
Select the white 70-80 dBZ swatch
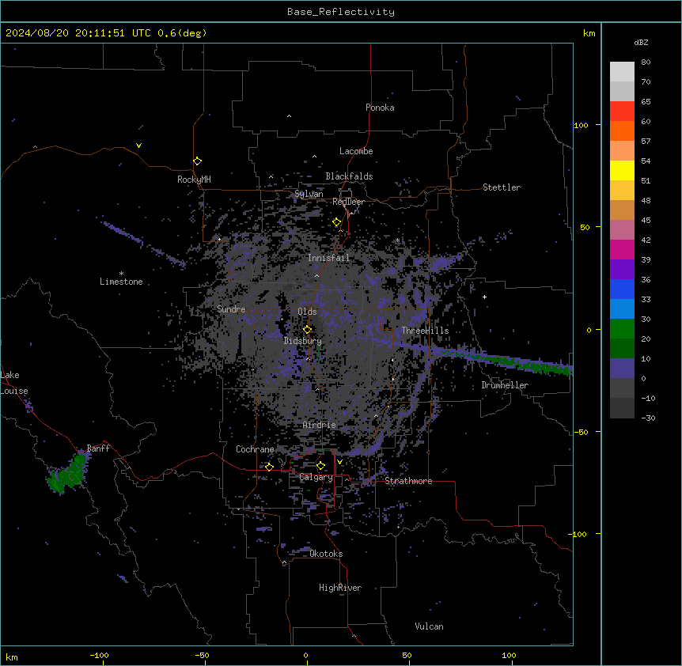[622, 72]
